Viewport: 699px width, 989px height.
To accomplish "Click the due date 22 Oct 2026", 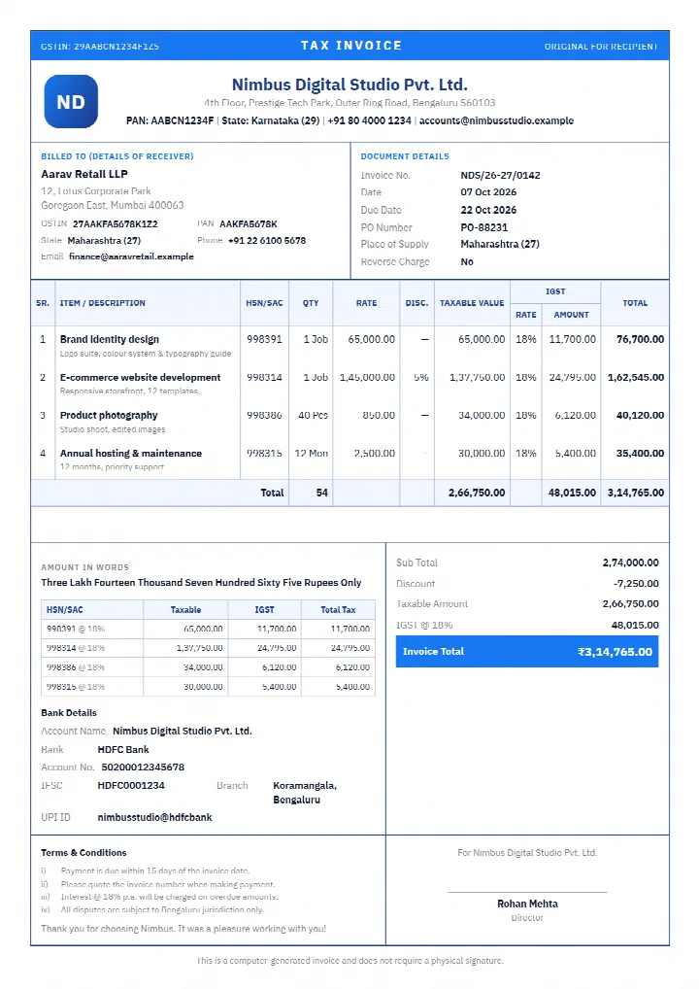I will (x=488, y=210).
